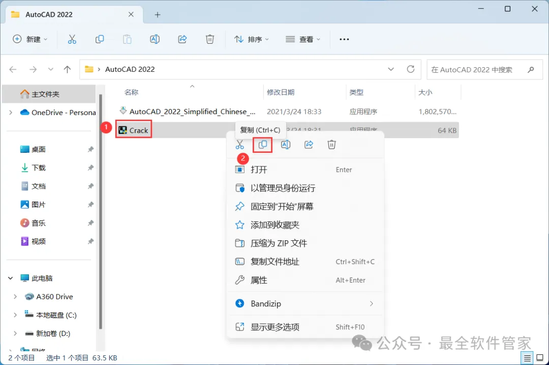Choose 打开 Open from context menu

click(306, 170)
